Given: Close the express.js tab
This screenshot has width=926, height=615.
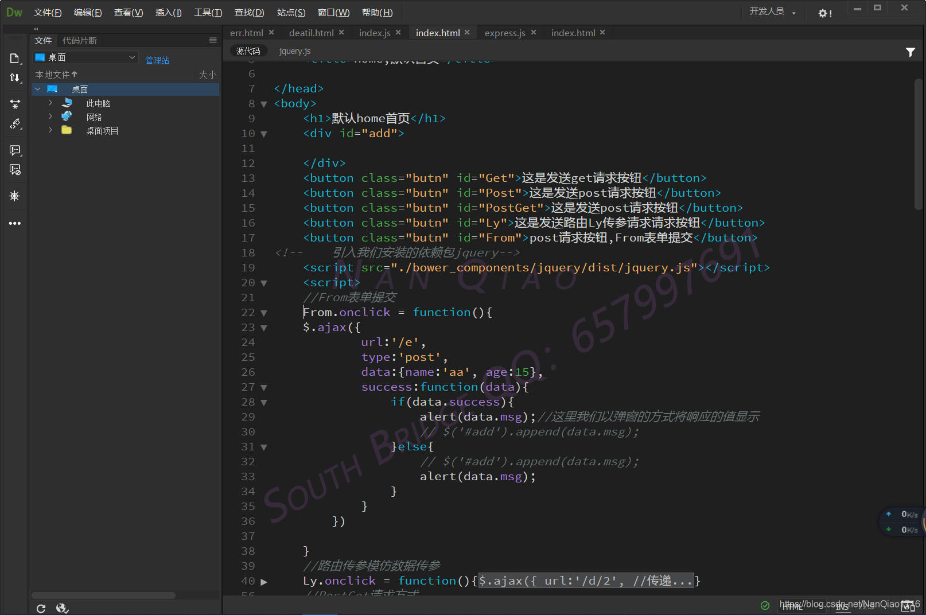Looking at the screenshot, I should tap(534, 32).
